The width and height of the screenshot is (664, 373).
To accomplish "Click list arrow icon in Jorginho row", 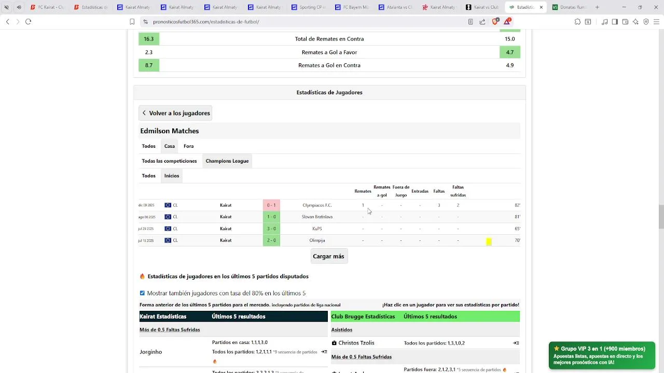I will coord(324,352).
